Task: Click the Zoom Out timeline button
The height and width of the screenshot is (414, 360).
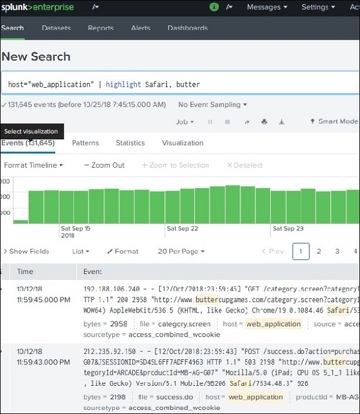Action: (104, 165)
